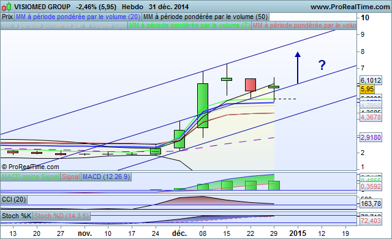Click the red candle of 22 déc.
Screen dimensions: 392x239
pyautogui.click(x=251, y=85)
